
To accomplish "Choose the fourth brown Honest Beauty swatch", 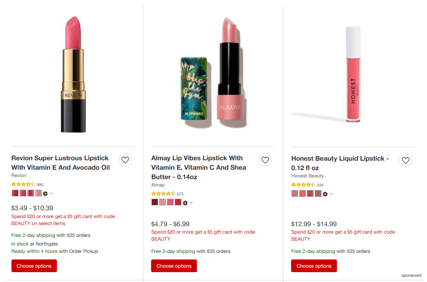I will click(318, 194).
